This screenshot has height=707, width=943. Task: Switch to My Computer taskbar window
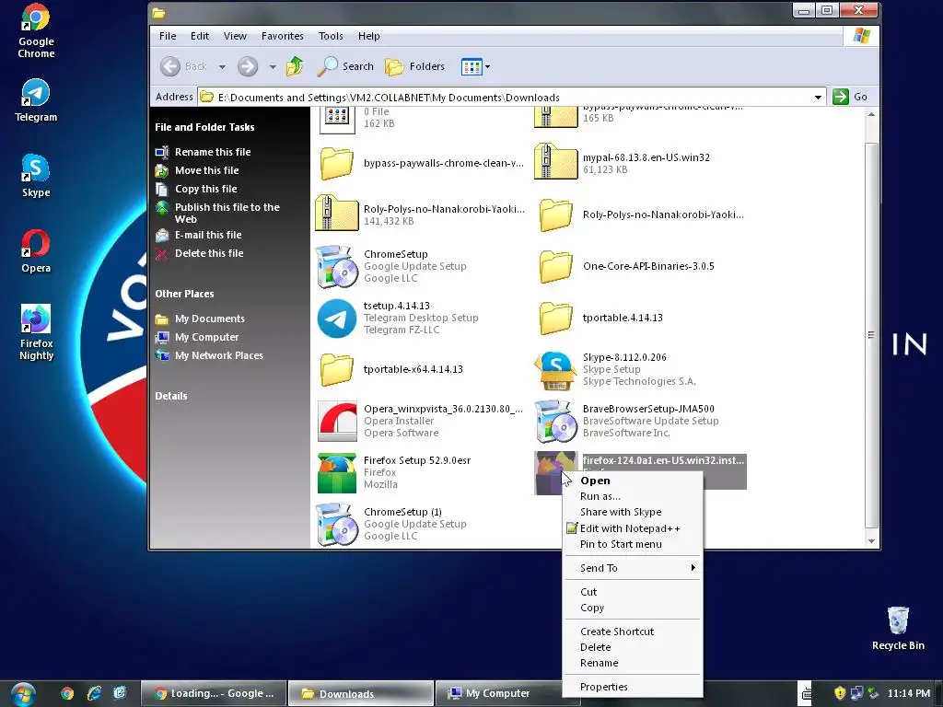(498, 693)
